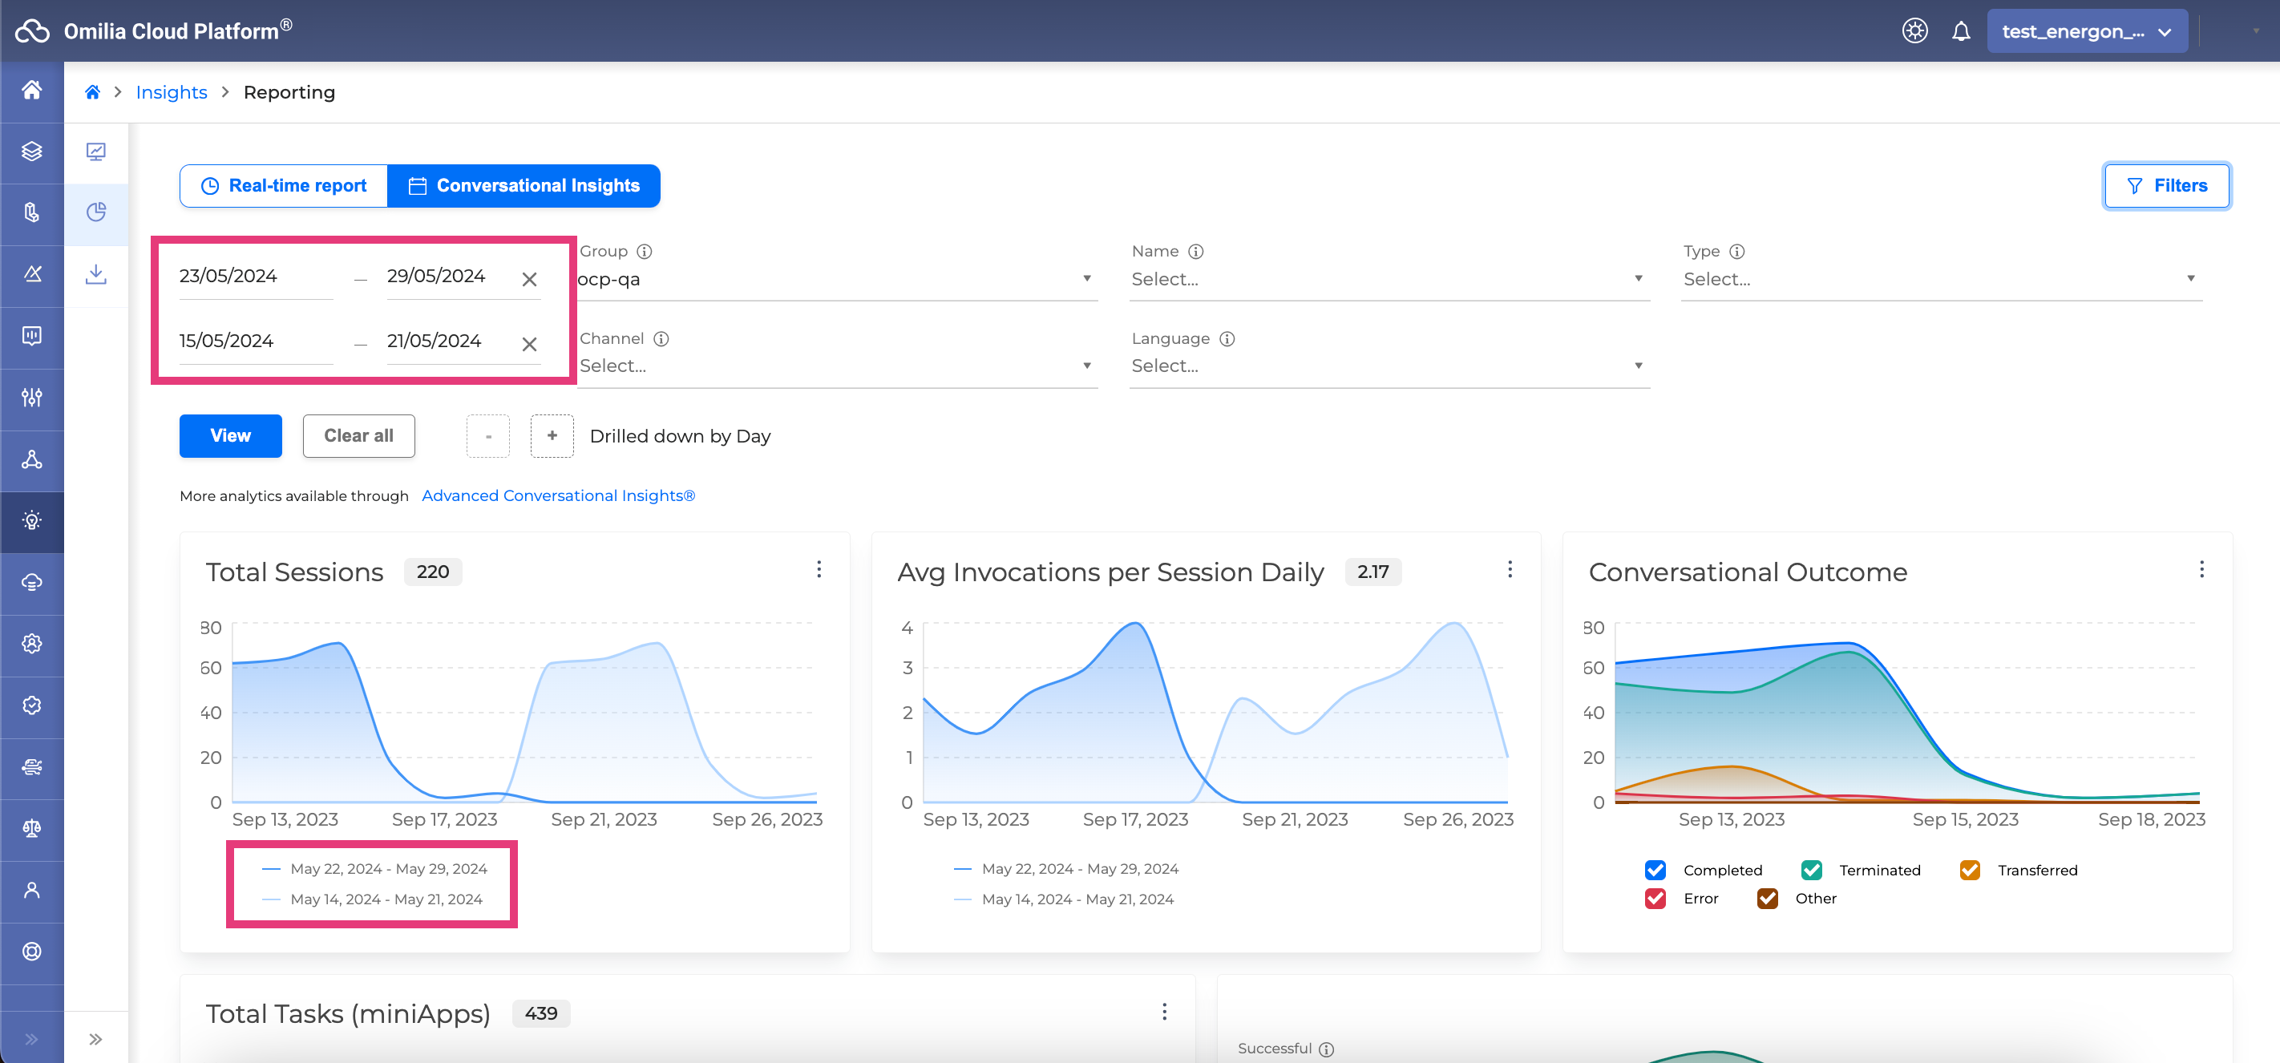Select Conversational Insights tab
Screen dimensions: 2280x1063
(x=524, y=186)
